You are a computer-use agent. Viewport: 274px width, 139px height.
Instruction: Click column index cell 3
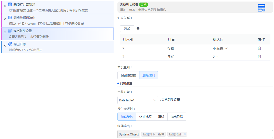pyautogui.click(x=123, y=56)
